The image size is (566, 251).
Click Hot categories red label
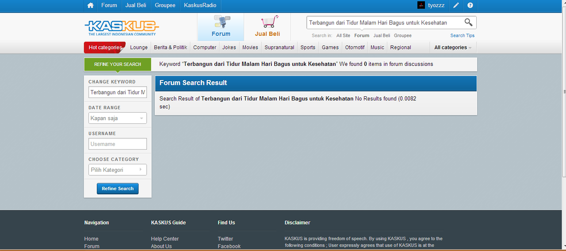[105, 47]
